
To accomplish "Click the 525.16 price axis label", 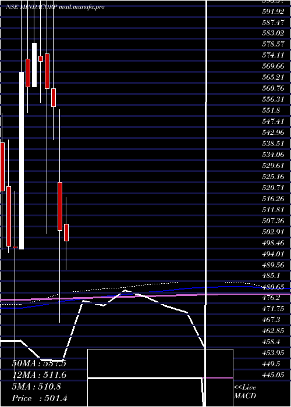I will 273,177.
